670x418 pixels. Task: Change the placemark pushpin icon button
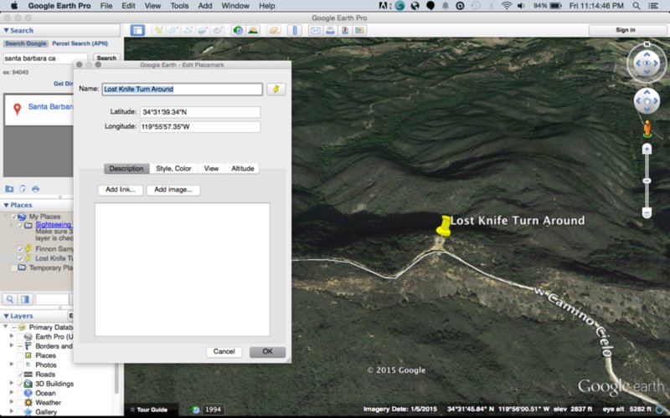(x=276, y=89)
